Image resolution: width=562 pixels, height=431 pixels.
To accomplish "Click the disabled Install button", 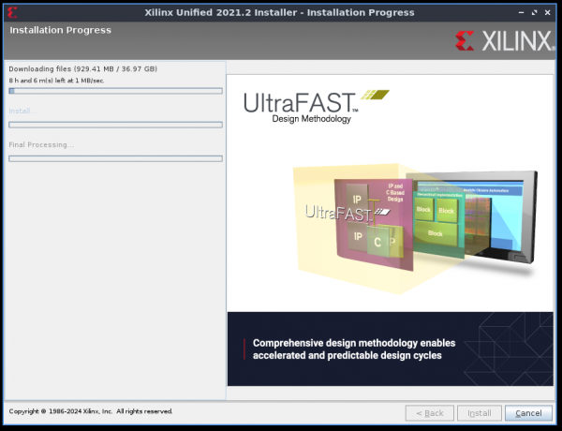I will pos(479,413).
